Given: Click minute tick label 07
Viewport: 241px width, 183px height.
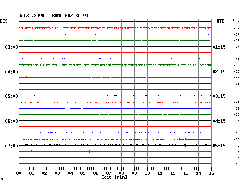Looking at the screenshot, I should click(109, 173).
